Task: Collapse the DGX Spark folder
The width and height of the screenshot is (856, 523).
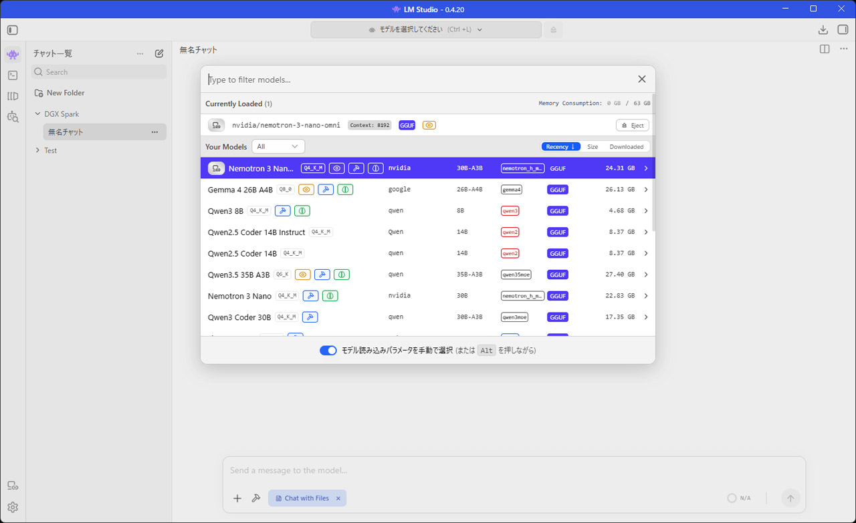Action: tap(37, 114)
